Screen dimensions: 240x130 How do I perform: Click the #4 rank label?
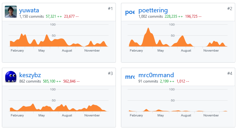(x=230, y=73)
